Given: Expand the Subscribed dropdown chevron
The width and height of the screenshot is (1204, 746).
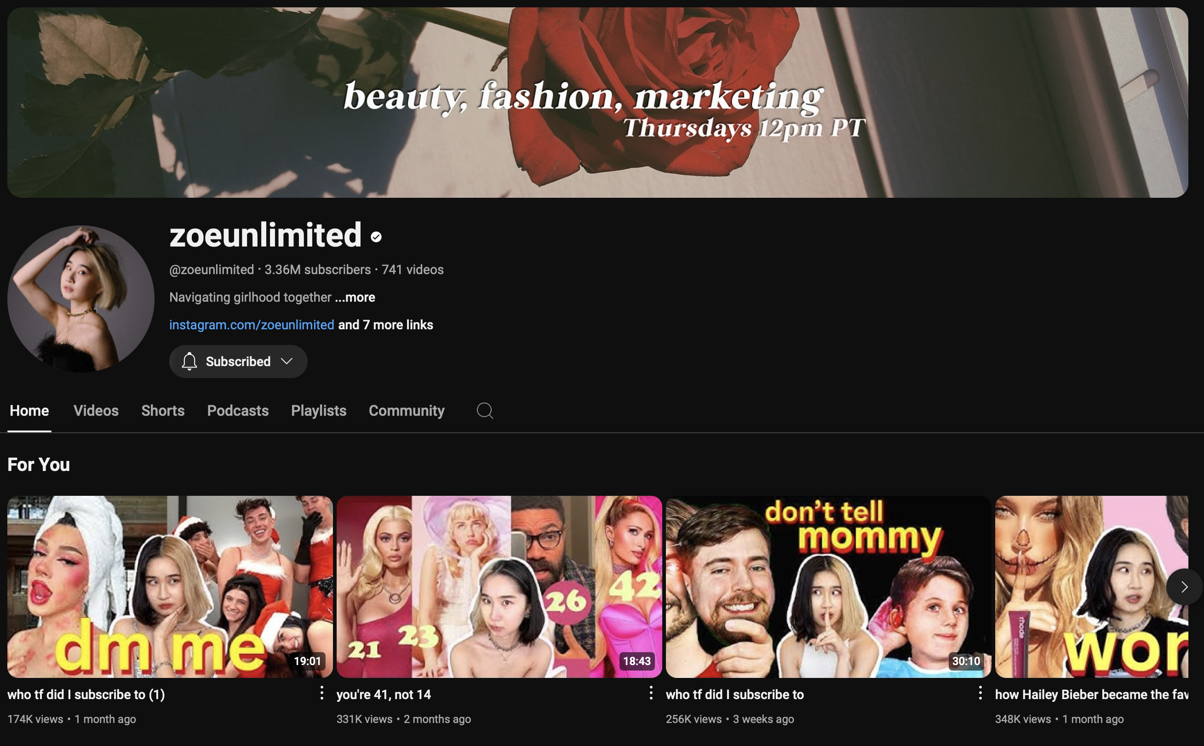Looking at the screenshot, I should click(x=287, y=361).
